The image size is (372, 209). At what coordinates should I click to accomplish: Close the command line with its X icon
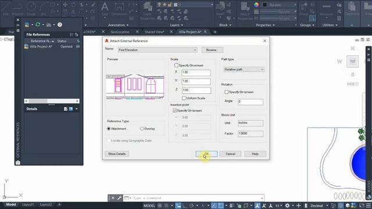113,198
